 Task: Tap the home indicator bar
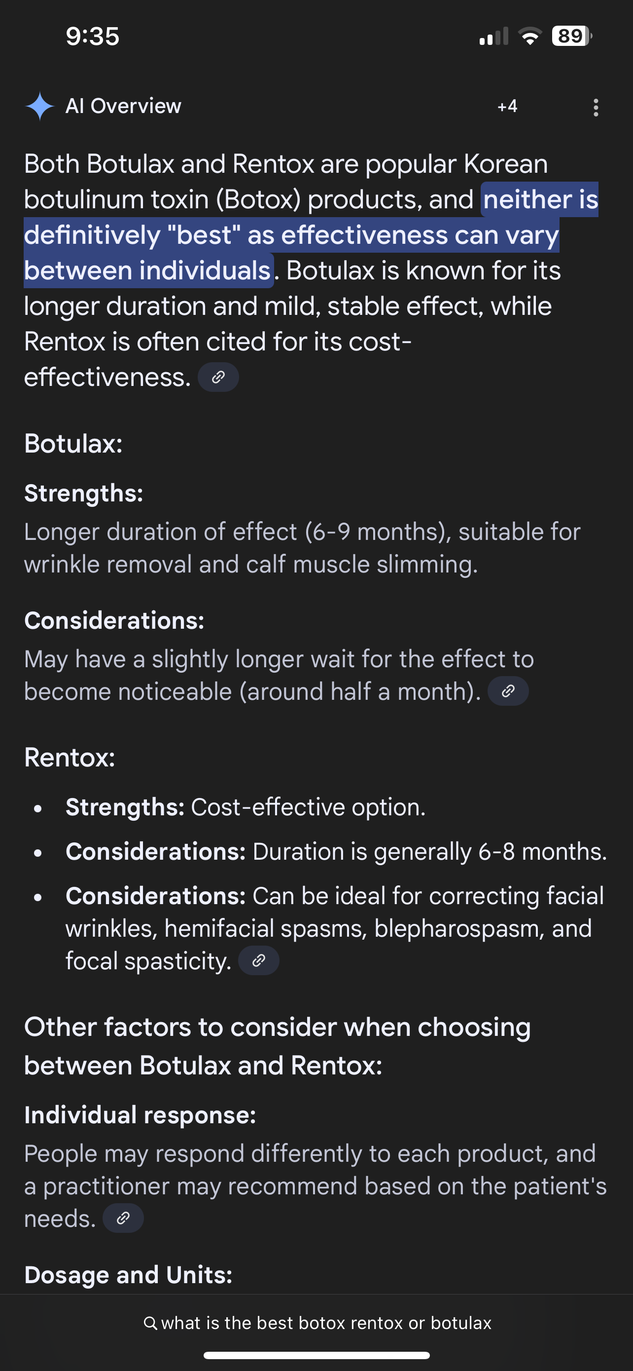pos(316,1356)
